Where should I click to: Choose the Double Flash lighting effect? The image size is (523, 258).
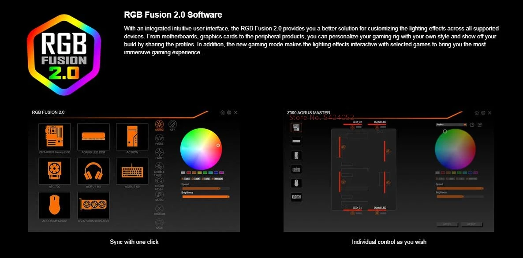[x=160, y=169]
